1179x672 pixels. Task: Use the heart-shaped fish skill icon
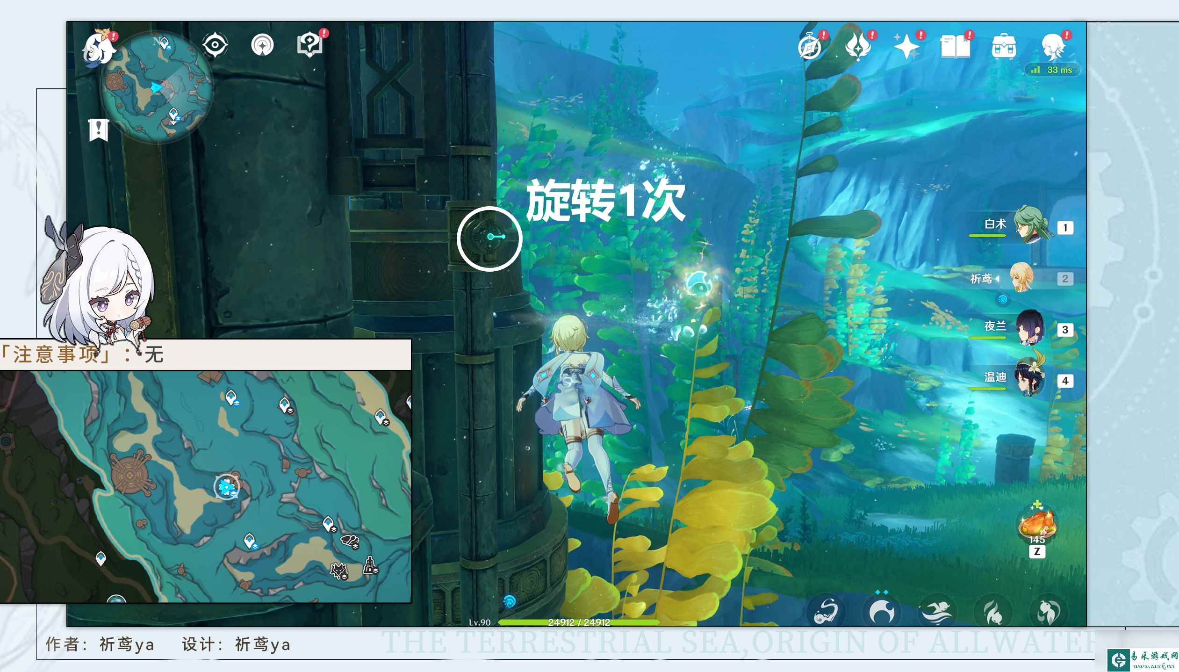(1049, 611)
